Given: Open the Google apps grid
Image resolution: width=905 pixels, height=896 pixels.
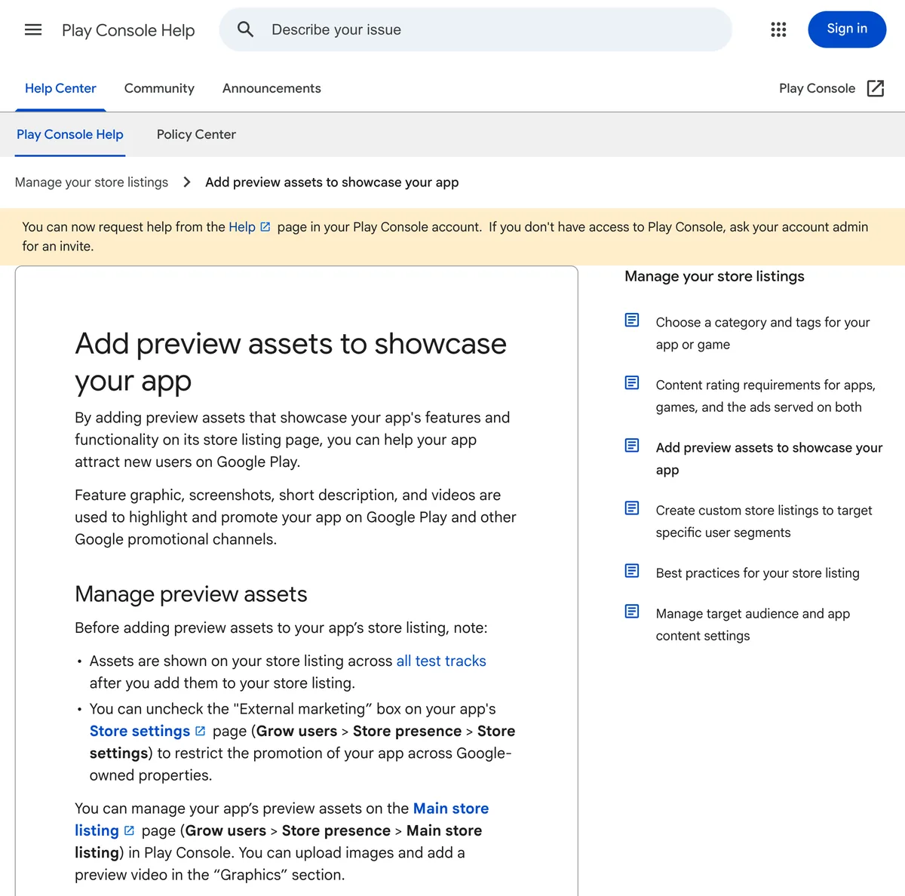Looking at the screenshot, I should 778,29.
